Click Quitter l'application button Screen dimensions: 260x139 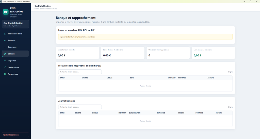[x=15, y=135]
